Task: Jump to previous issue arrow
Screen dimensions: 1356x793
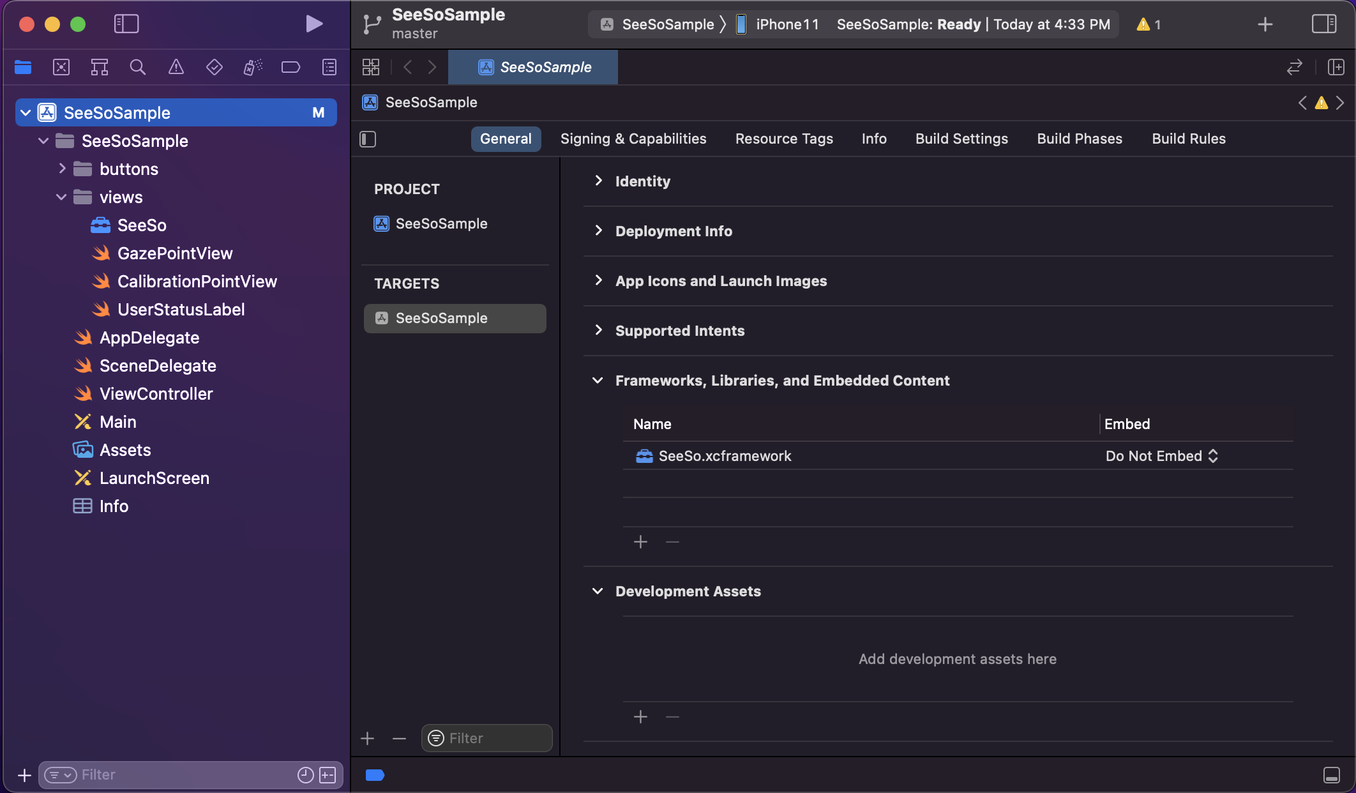Action: coord(1302,103)
